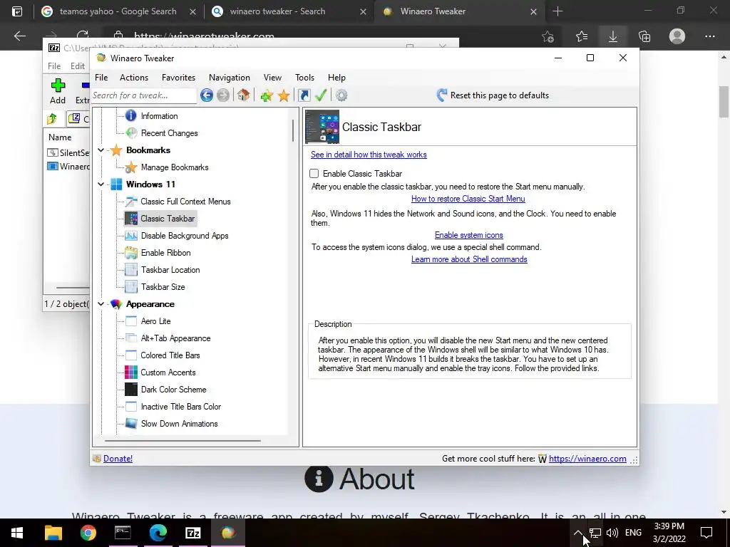Open the File menu in Winaero Tweaker
This screenshot has height=547, width=730.
click(x=101, y=78)
